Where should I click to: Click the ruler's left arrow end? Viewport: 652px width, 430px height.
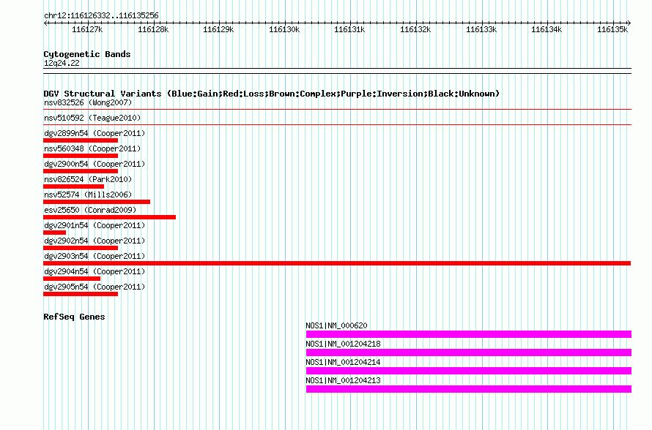point(45,23)
